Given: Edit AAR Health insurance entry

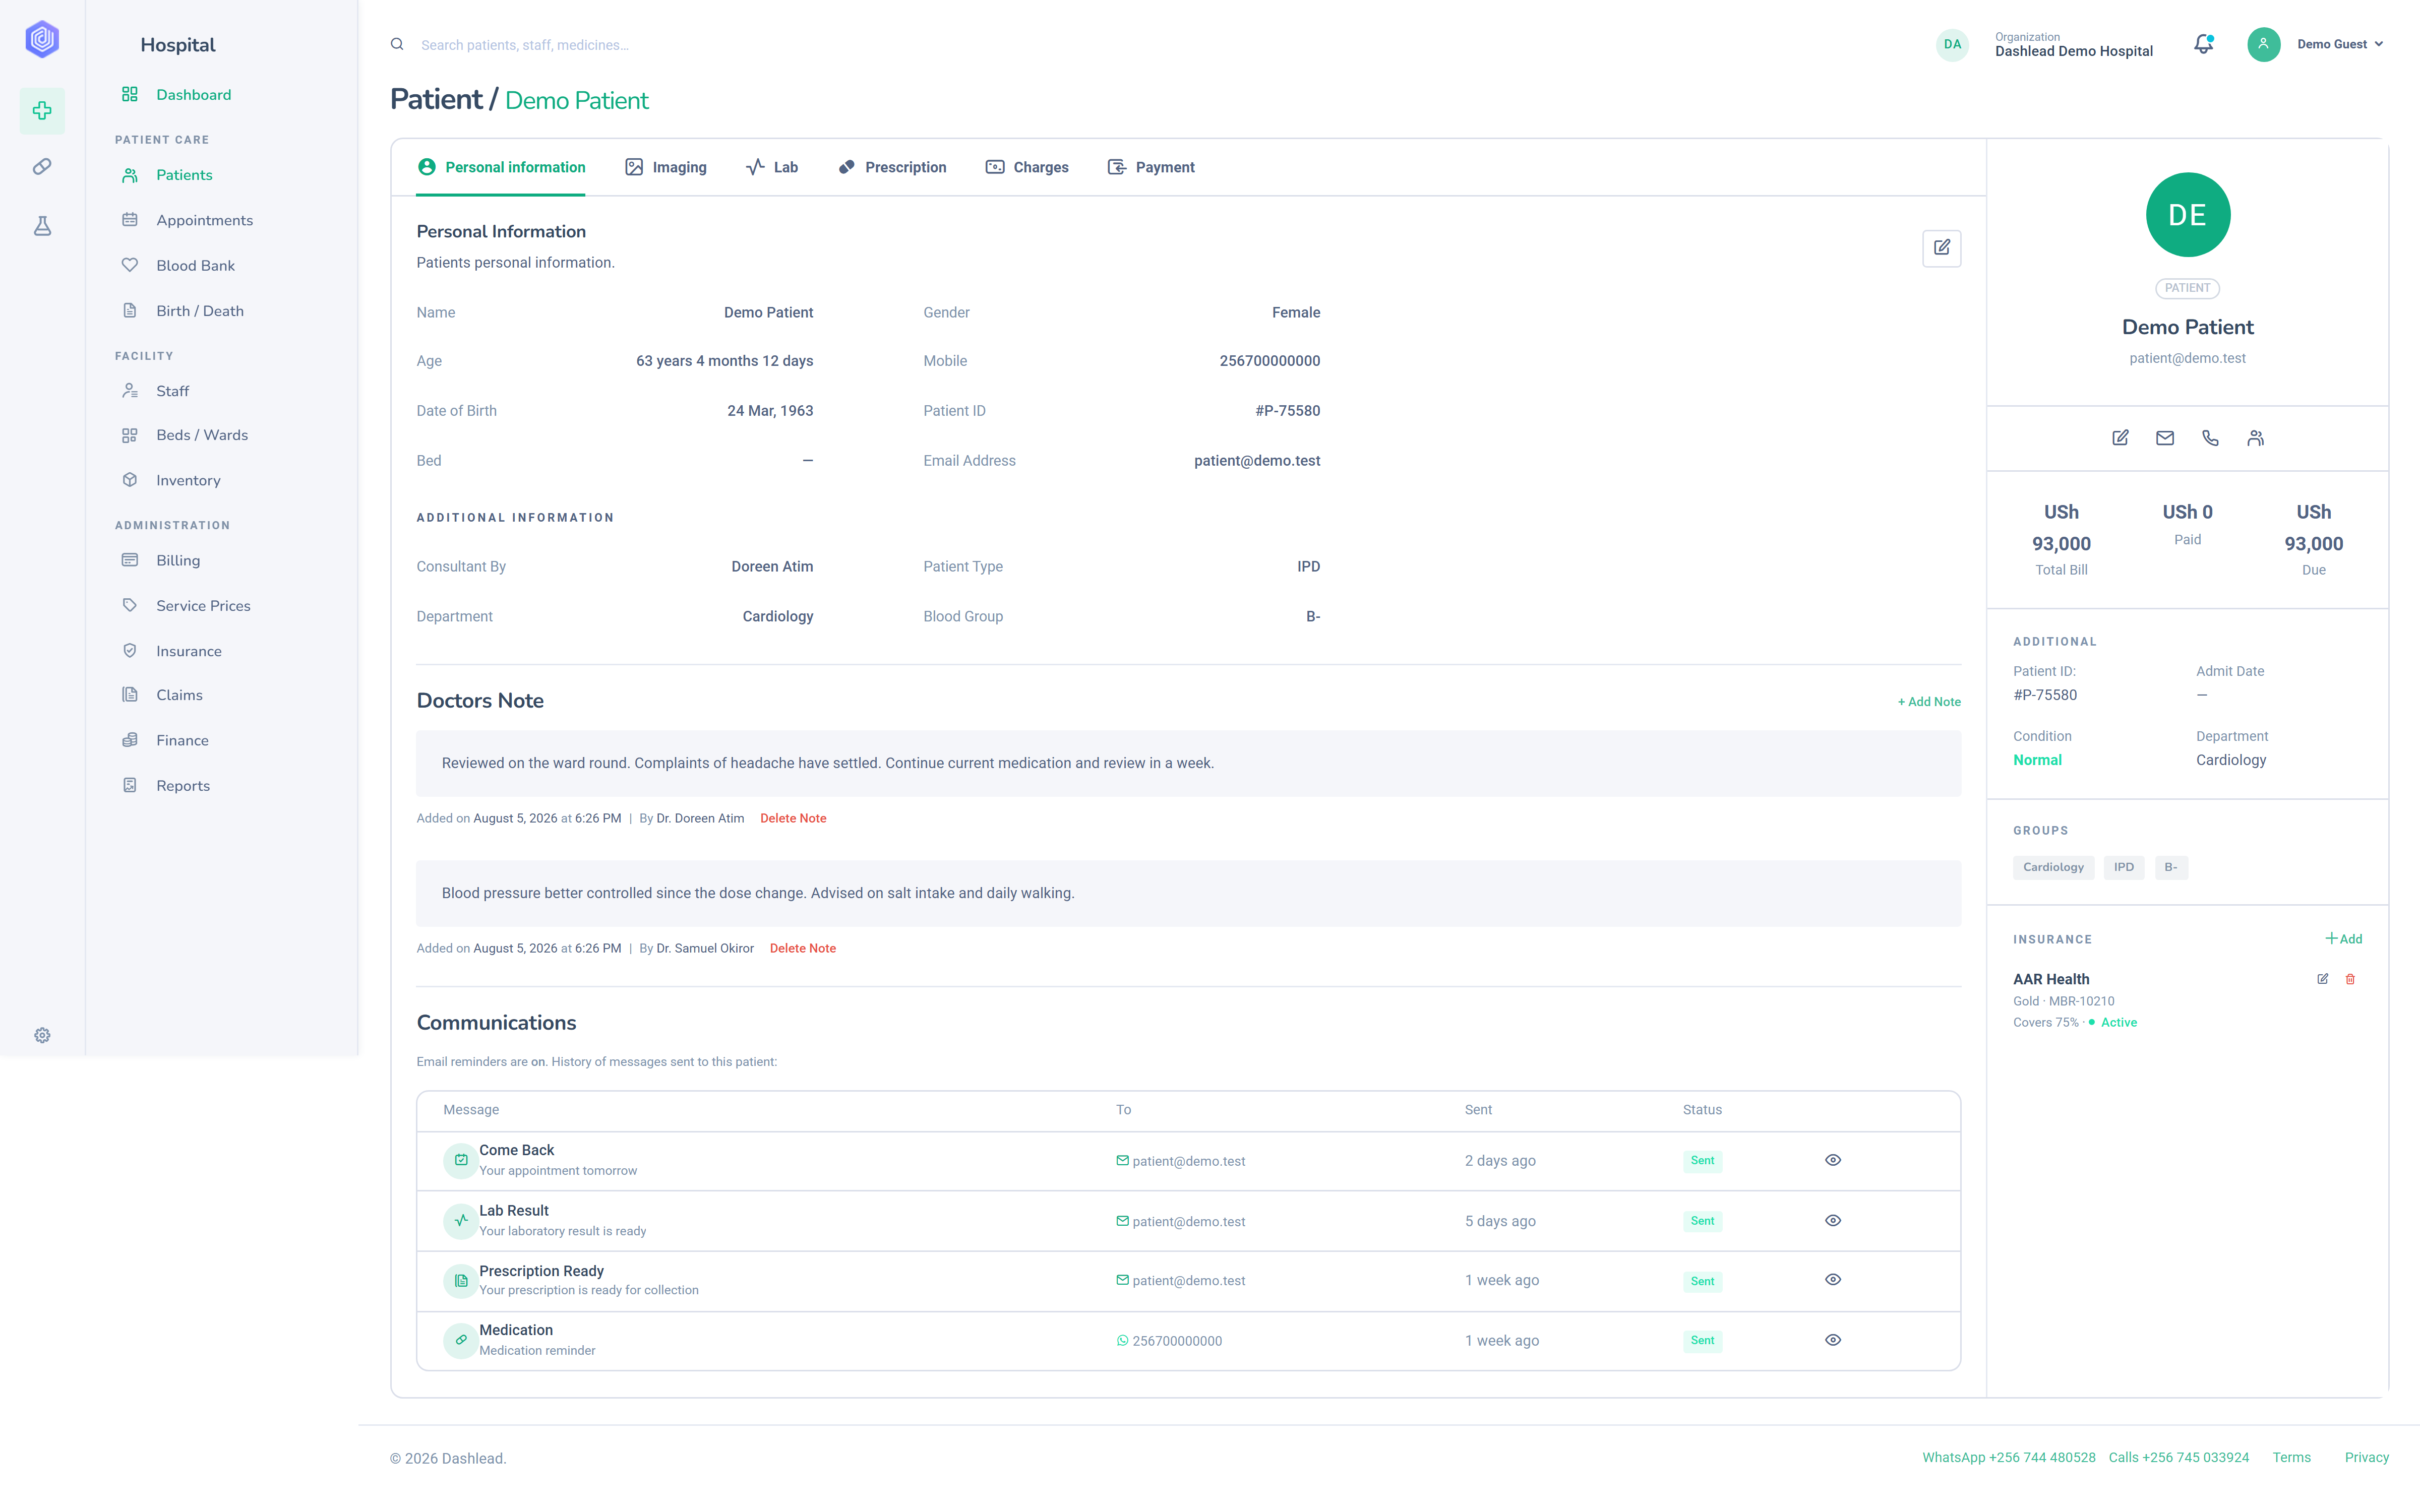Looking at the screenshot, I should tap(2322, 979).
